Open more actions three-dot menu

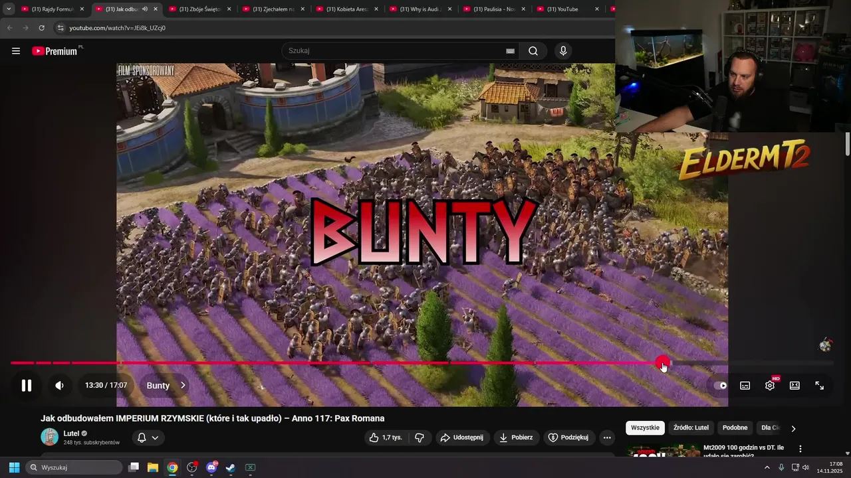coord(606,438)
